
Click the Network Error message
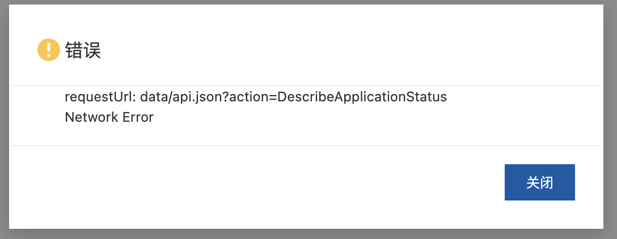coord(109,117)
